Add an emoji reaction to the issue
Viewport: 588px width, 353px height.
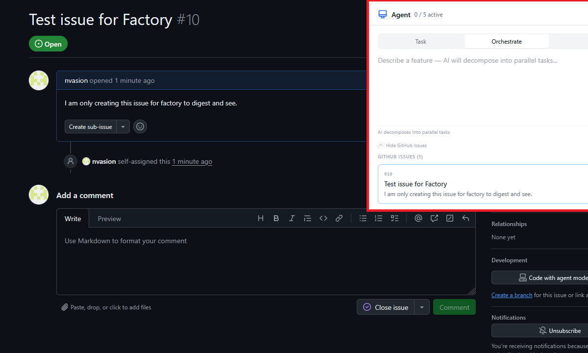(x=140, y=126)
